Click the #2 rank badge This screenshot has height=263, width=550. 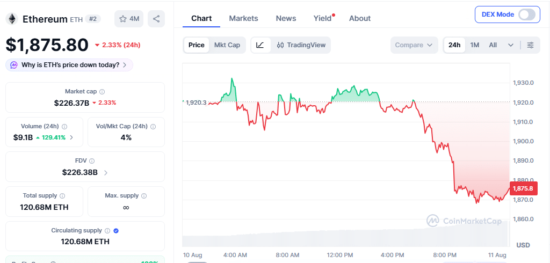[x=93, y=19]
